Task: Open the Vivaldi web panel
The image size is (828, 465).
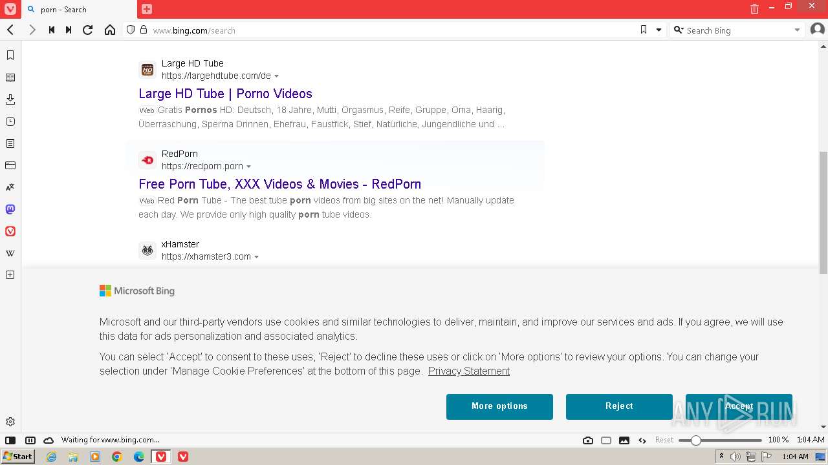Action: pos(10,231)
